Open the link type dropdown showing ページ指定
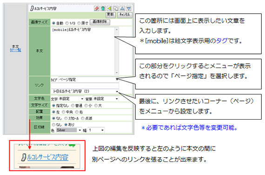Screen dimensions: 265x175 tap(88, 80)
